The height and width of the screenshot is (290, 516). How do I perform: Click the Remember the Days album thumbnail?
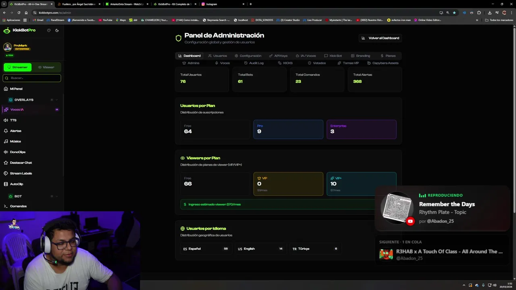[397, 208]
